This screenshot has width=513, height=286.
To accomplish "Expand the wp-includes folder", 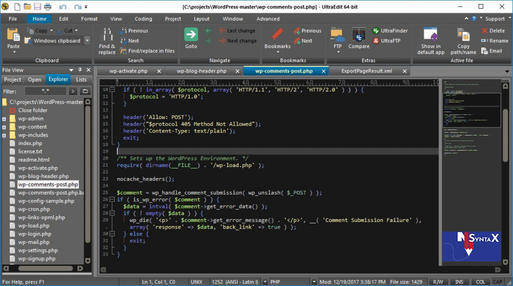I will pyautogui.click(x=4, y=135).
